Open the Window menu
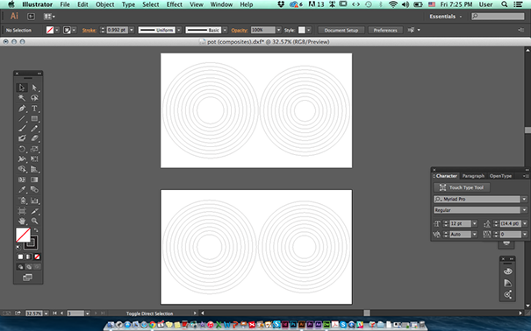This screenshot has height=331, width=531. coord(221,4)
